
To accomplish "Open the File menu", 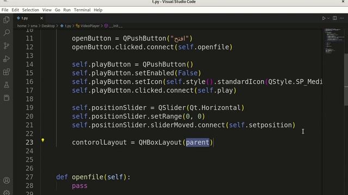I will (5, 10).
